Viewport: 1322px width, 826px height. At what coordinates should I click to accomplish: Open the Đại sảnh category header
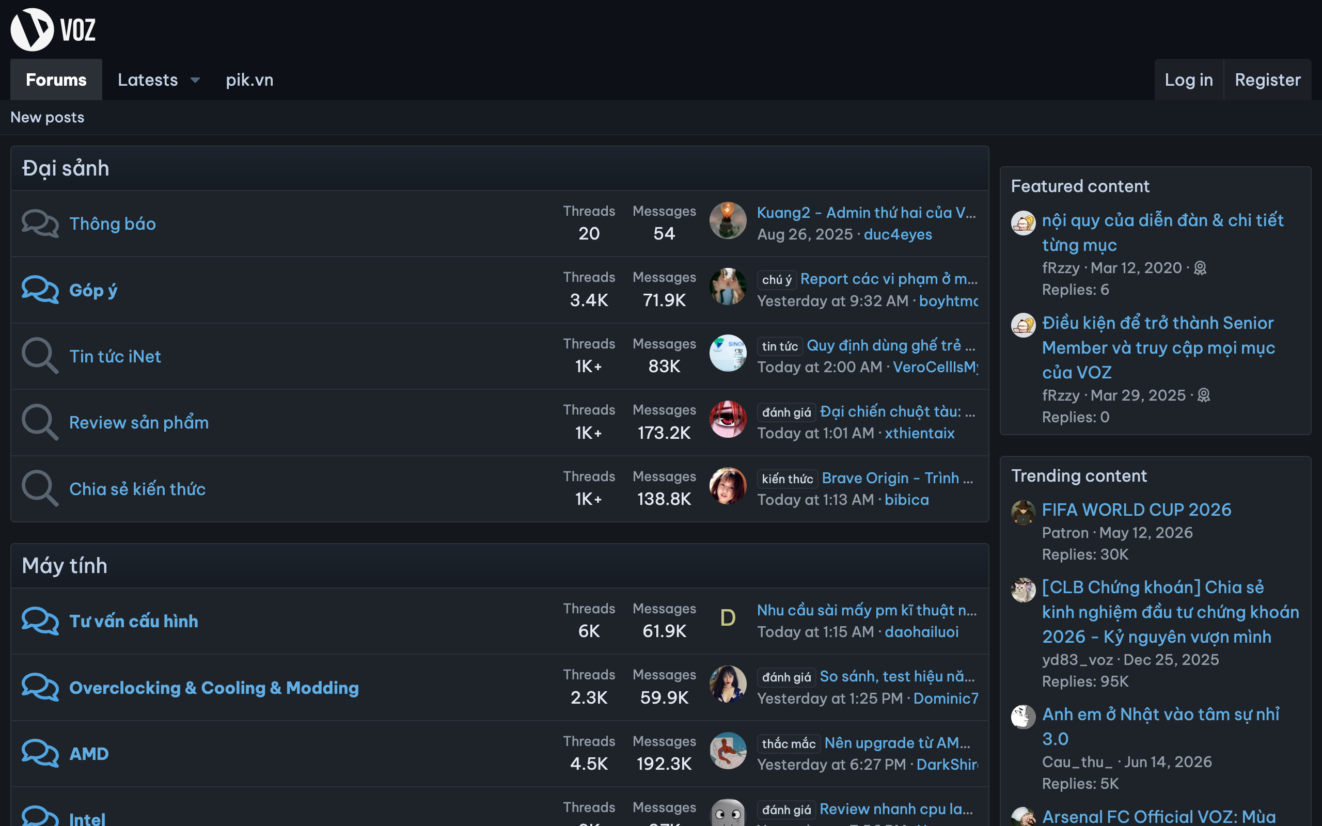coord(66,168)
